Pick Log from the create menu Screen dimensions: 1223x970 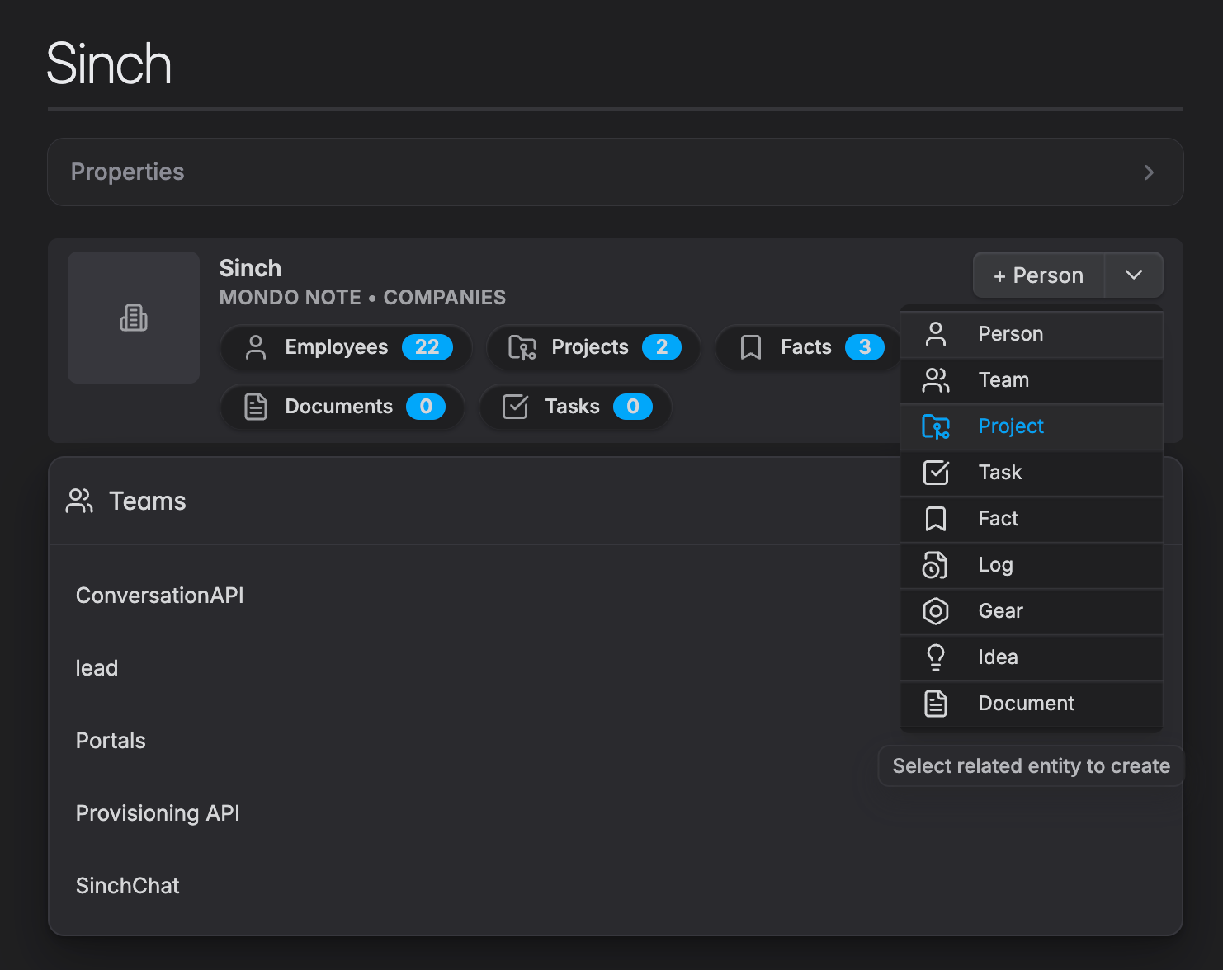1032,565
